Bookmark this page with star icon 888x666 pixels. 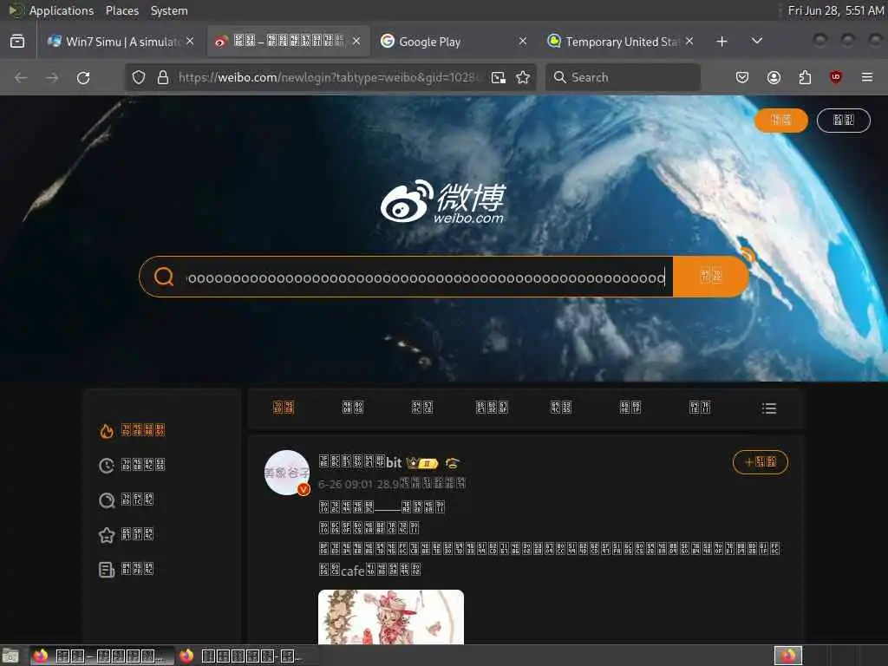click(523, 77)
